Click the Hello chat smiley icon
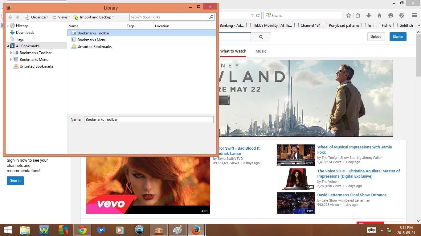421x236 pixels. (390, 15)
